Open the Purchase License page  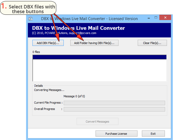(116, 134)
